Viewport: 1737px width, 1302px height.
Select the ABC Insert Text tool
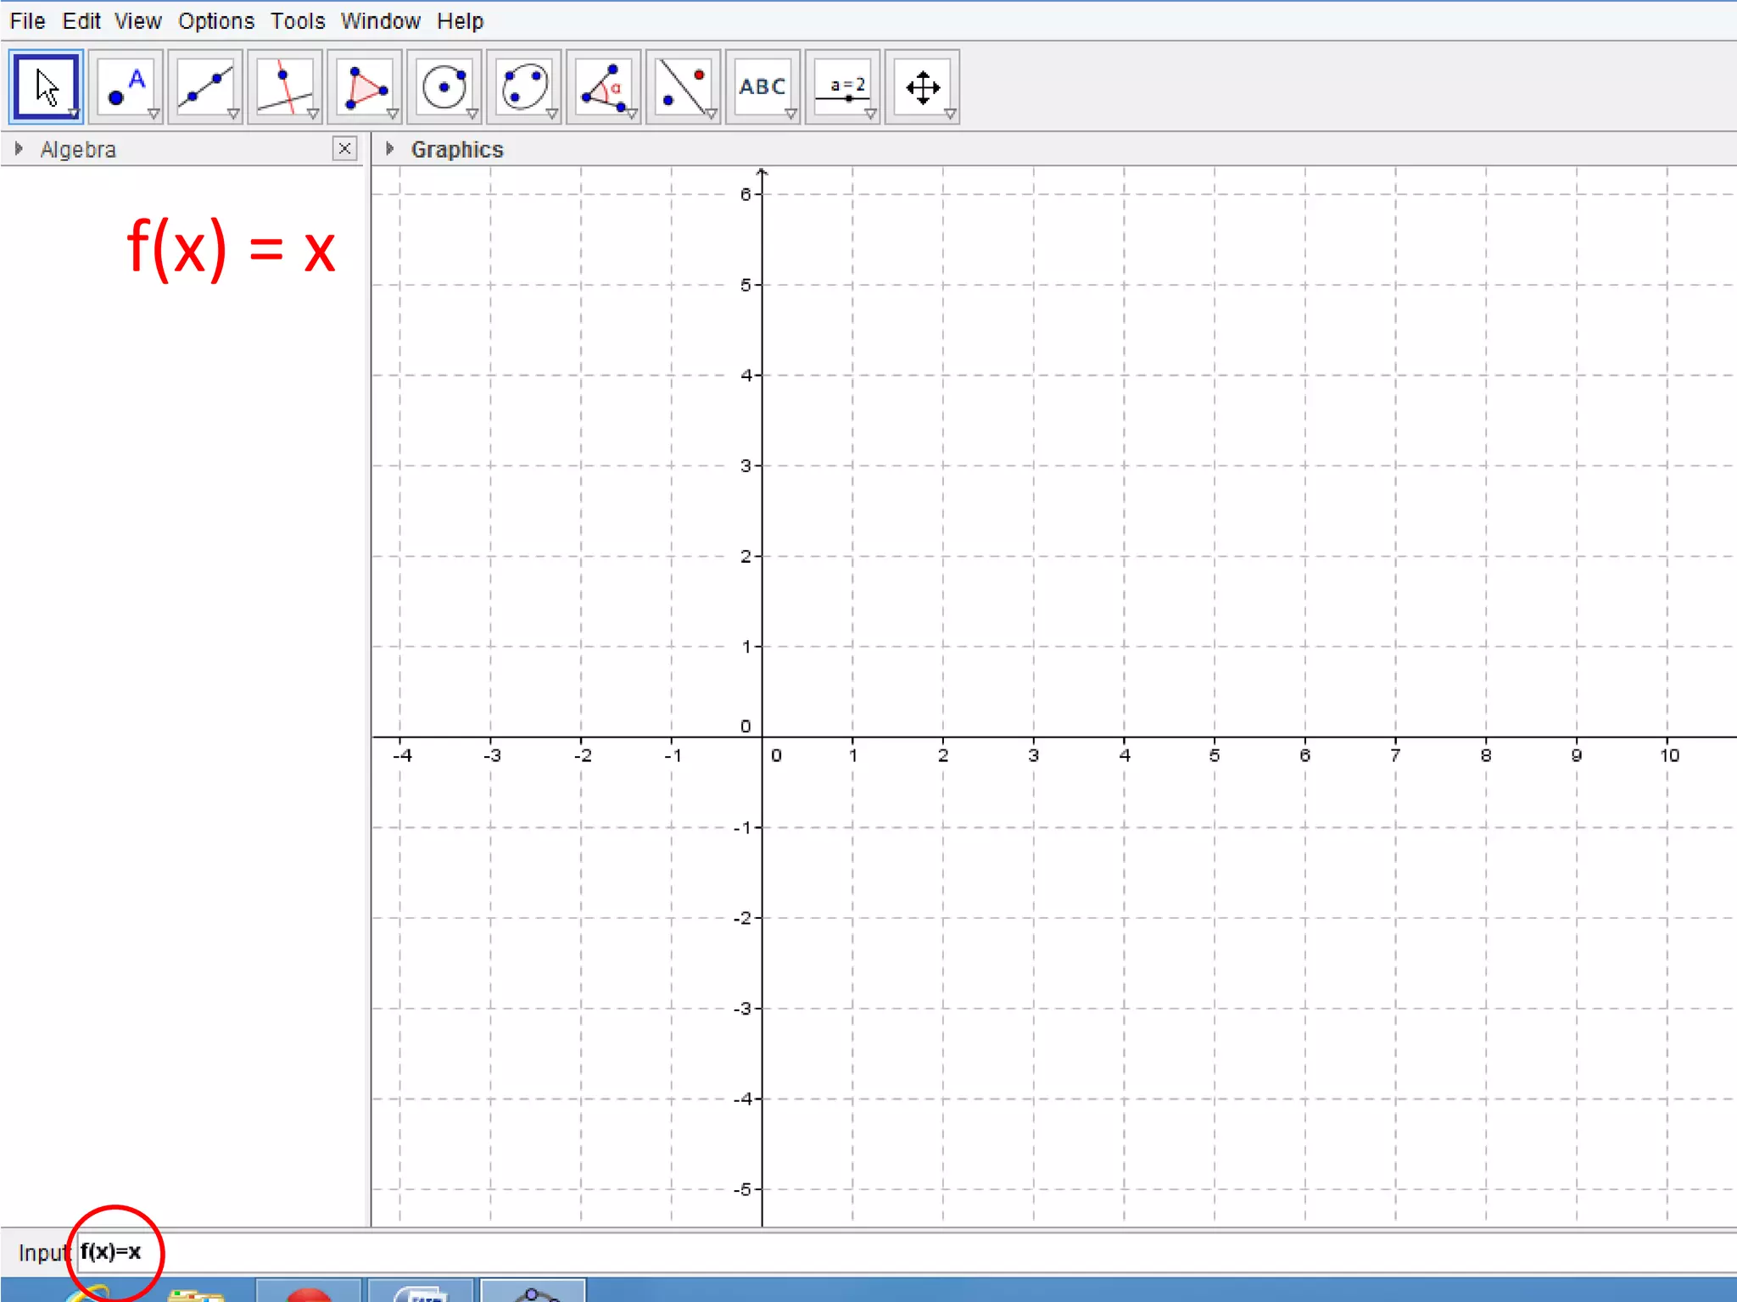[762, 86]
